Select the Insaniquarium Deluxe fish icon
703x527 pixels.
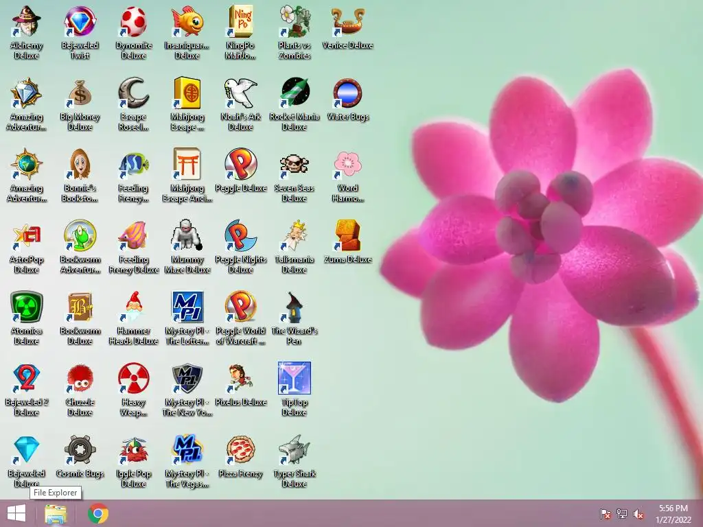point(187,21)
